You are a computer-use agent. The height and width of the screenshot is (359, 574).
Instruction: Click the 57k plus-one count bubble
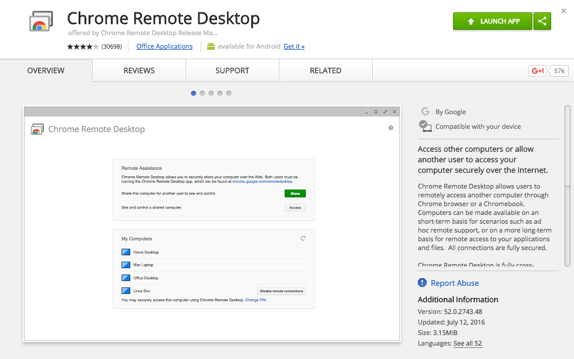(559, 71)
